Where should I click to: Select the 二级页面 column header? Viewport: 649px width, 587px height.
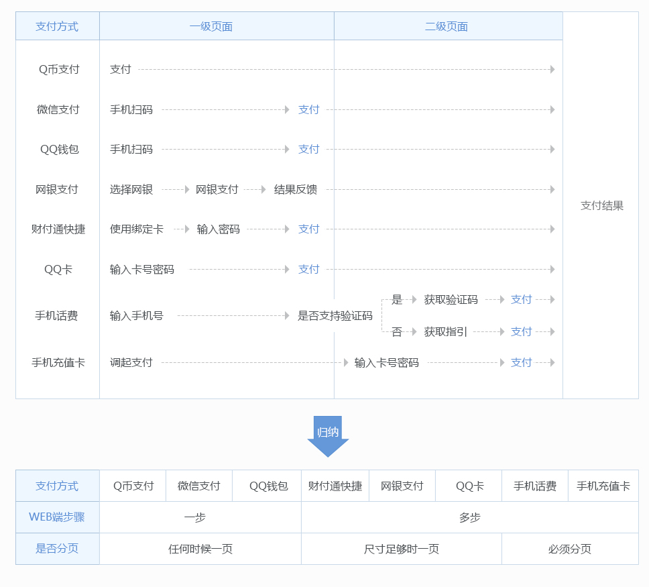[x=449, y=26]
